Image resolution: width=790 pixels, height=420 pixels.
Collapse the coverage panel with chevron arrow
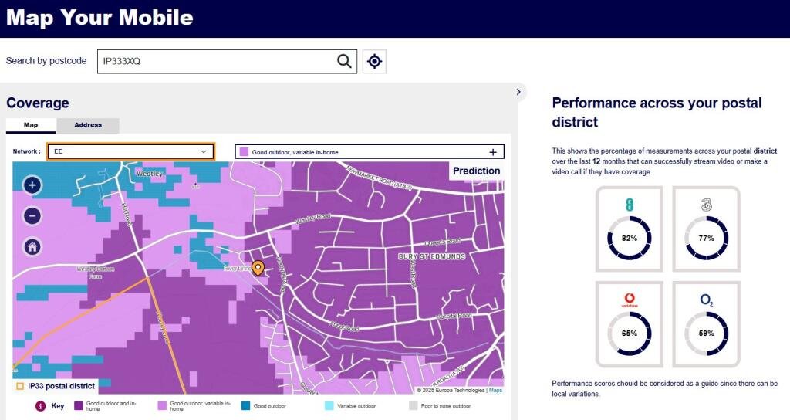click(518, 92)
